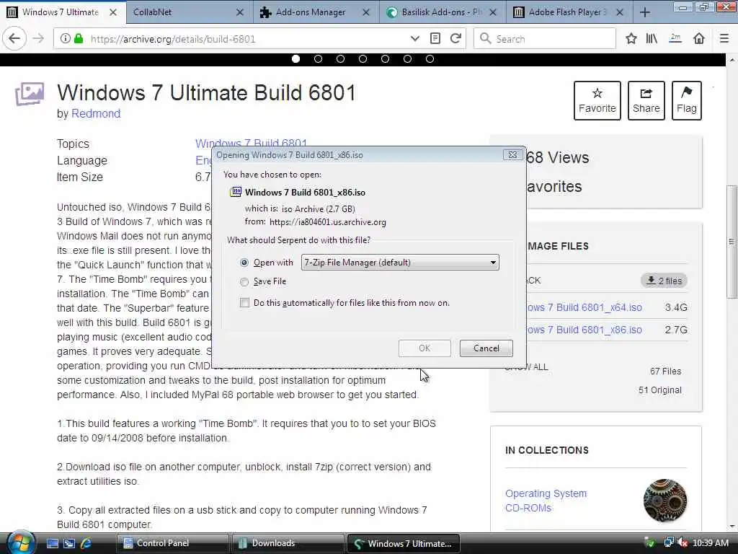Viewport: 738px width, 554px height.
Task: Open the Library toolbar icon
Action: click(x=652, y=39)
